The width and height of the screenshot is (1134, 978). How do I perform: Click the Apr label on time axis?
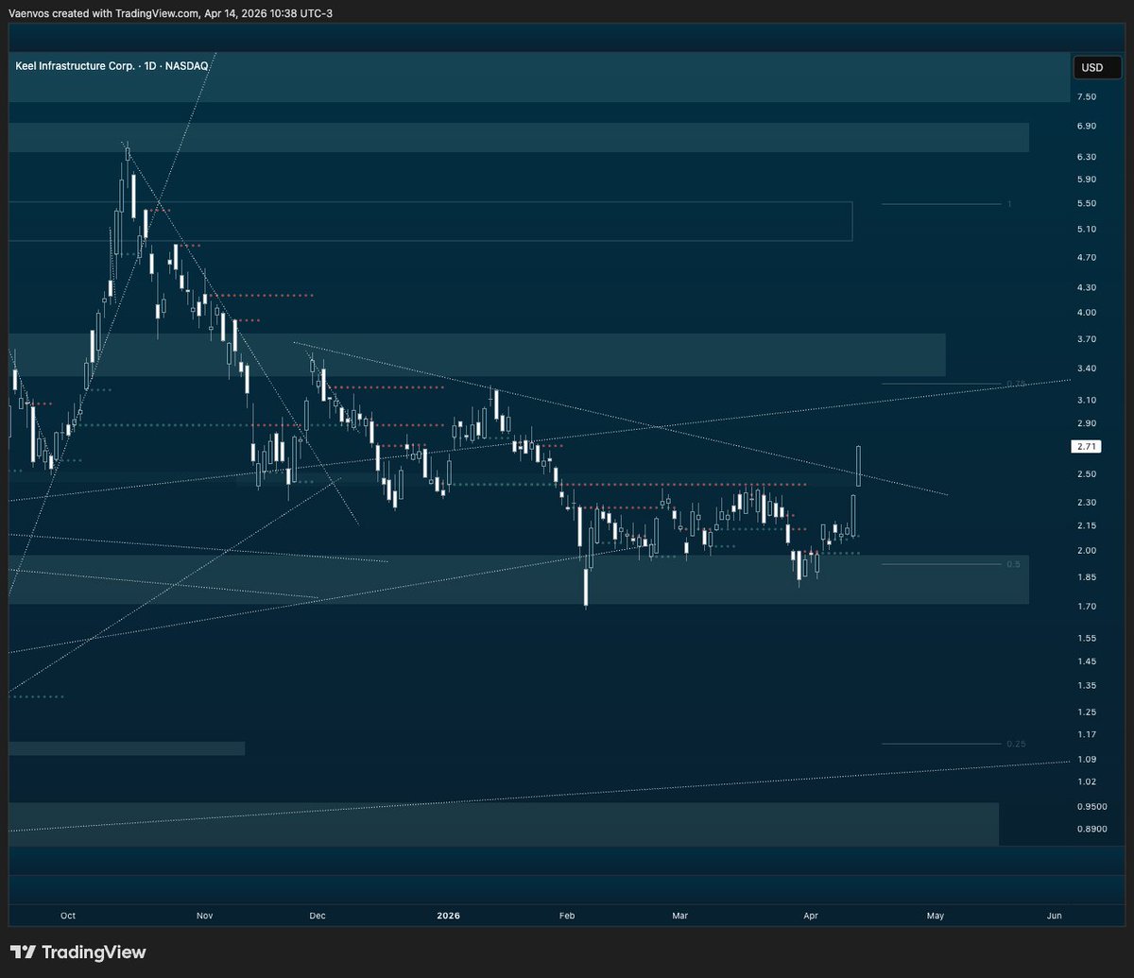tap(810, 916)
